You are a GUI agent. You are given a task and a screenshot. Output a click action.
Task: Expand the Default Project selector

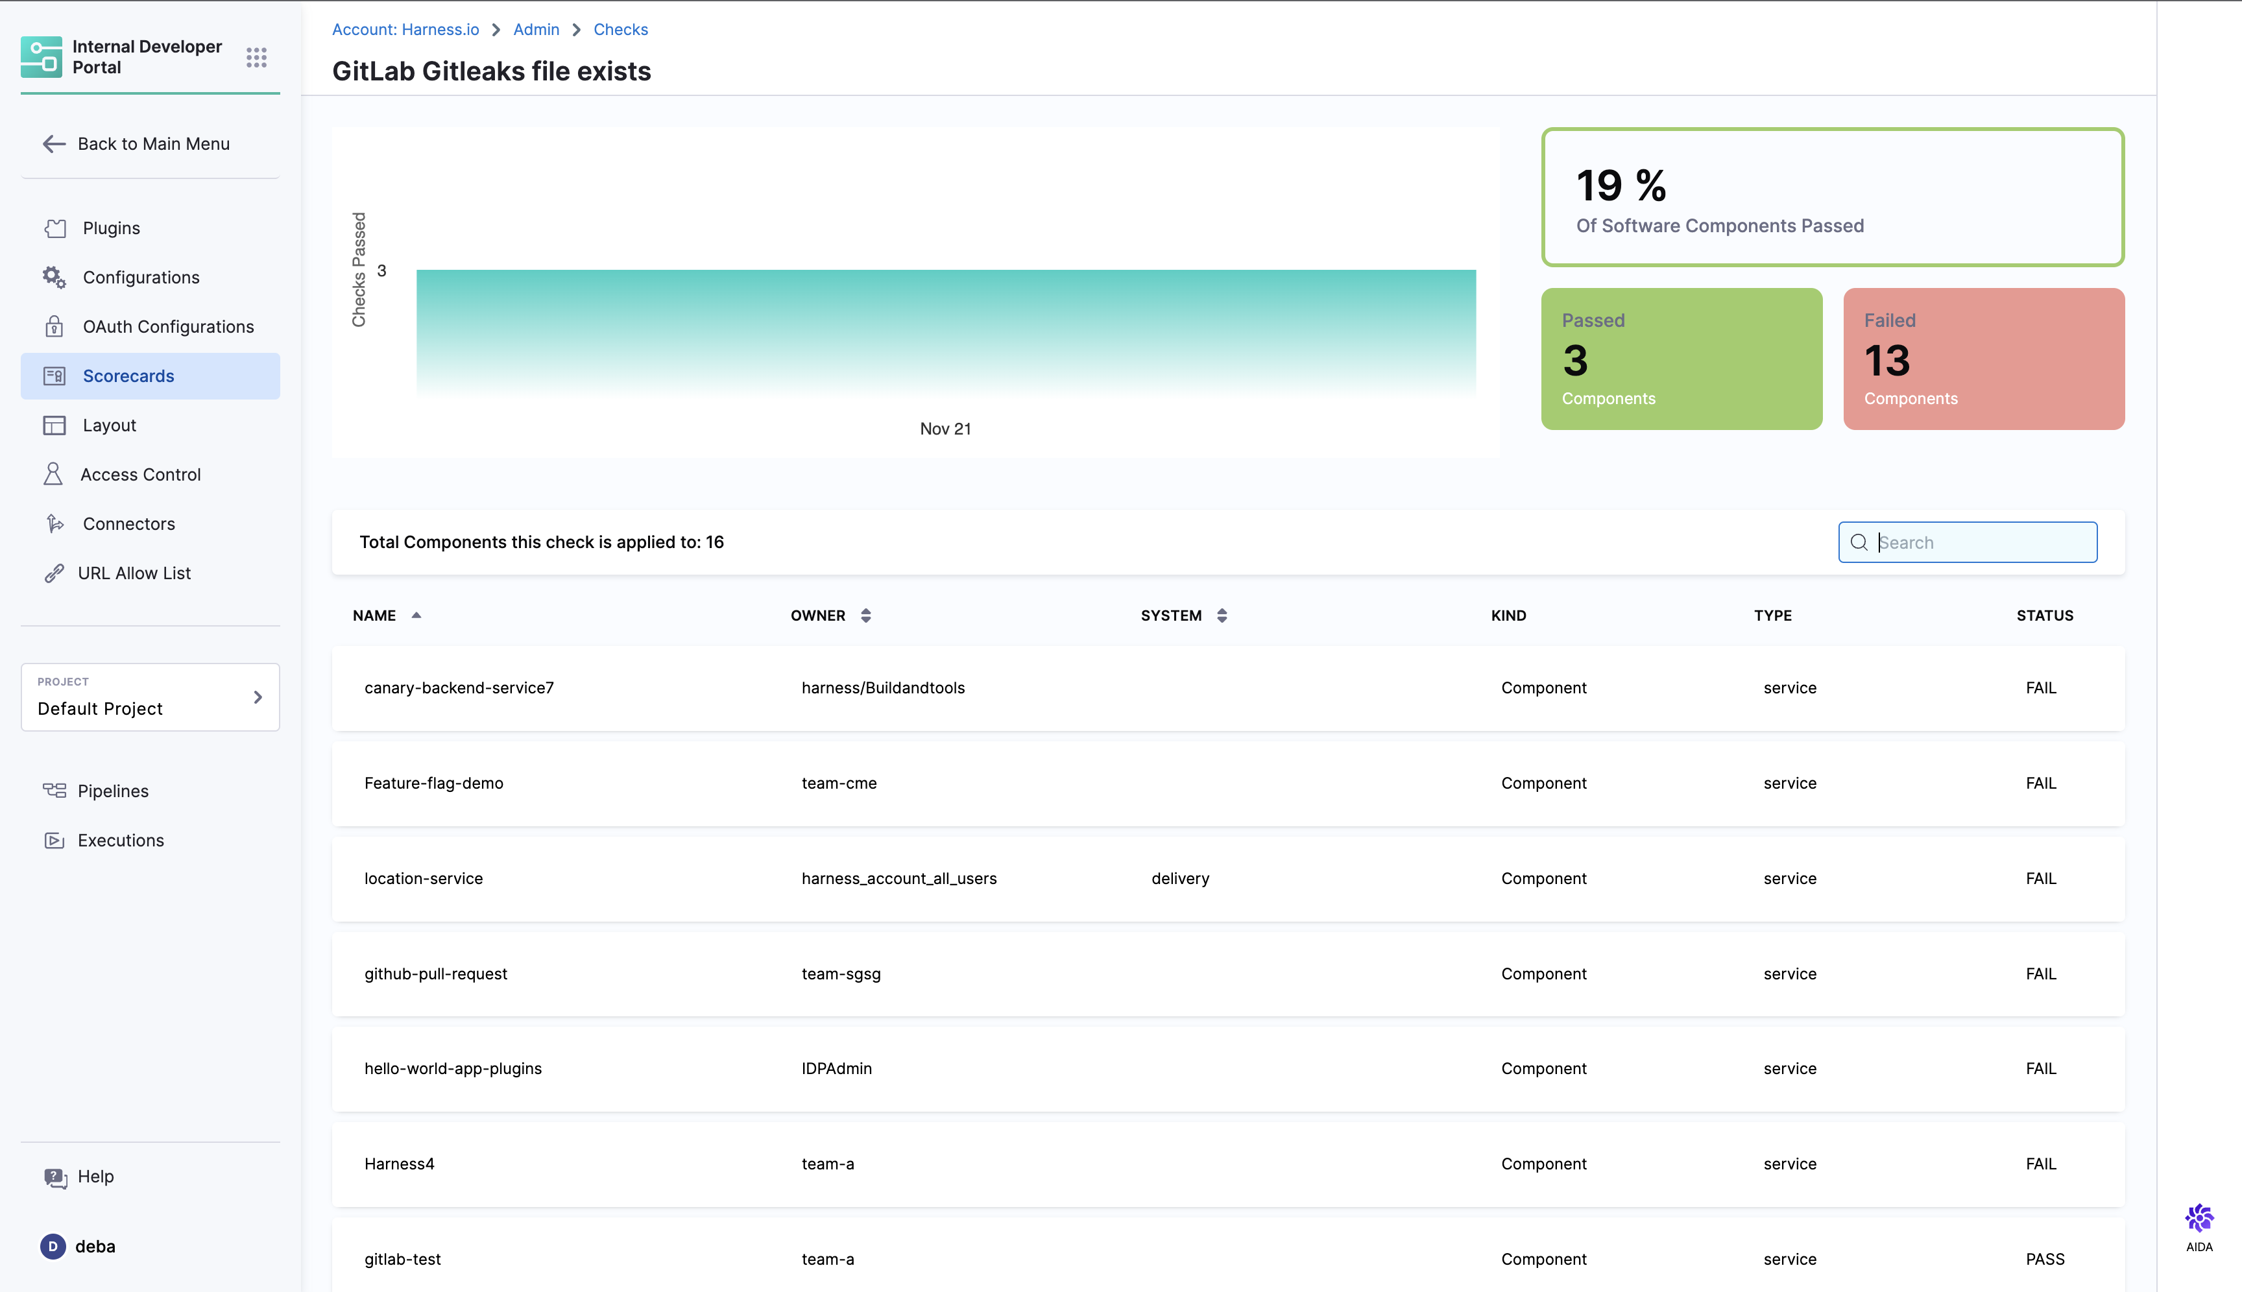(x=150, y=697)
